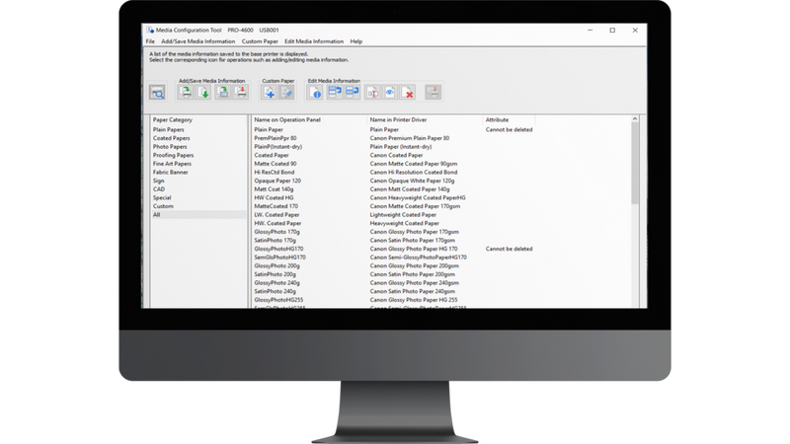Select the Fabric Banner category

click(170, 172)
